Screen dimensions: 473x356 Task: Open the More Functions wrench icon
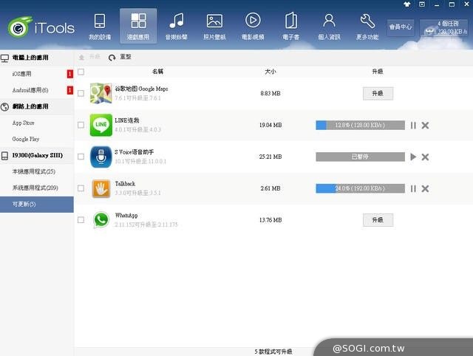[x=367, y=21]
